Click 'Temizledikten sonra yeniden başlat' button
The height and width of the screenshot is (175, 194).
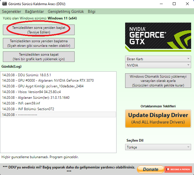pyautogui.click(x=39, y=30)
